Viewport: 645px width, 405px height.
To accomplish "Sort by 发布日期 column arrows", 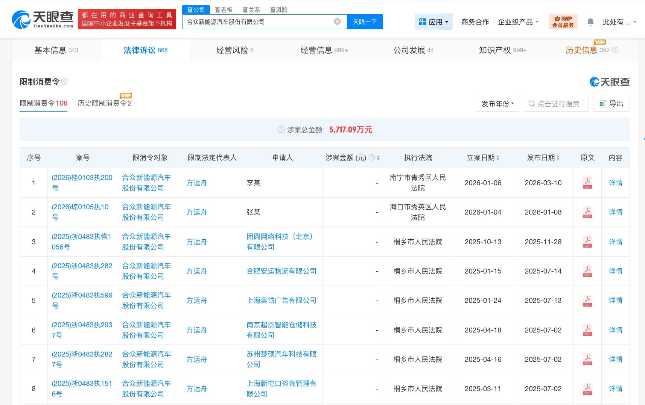I will coord(558,158).
